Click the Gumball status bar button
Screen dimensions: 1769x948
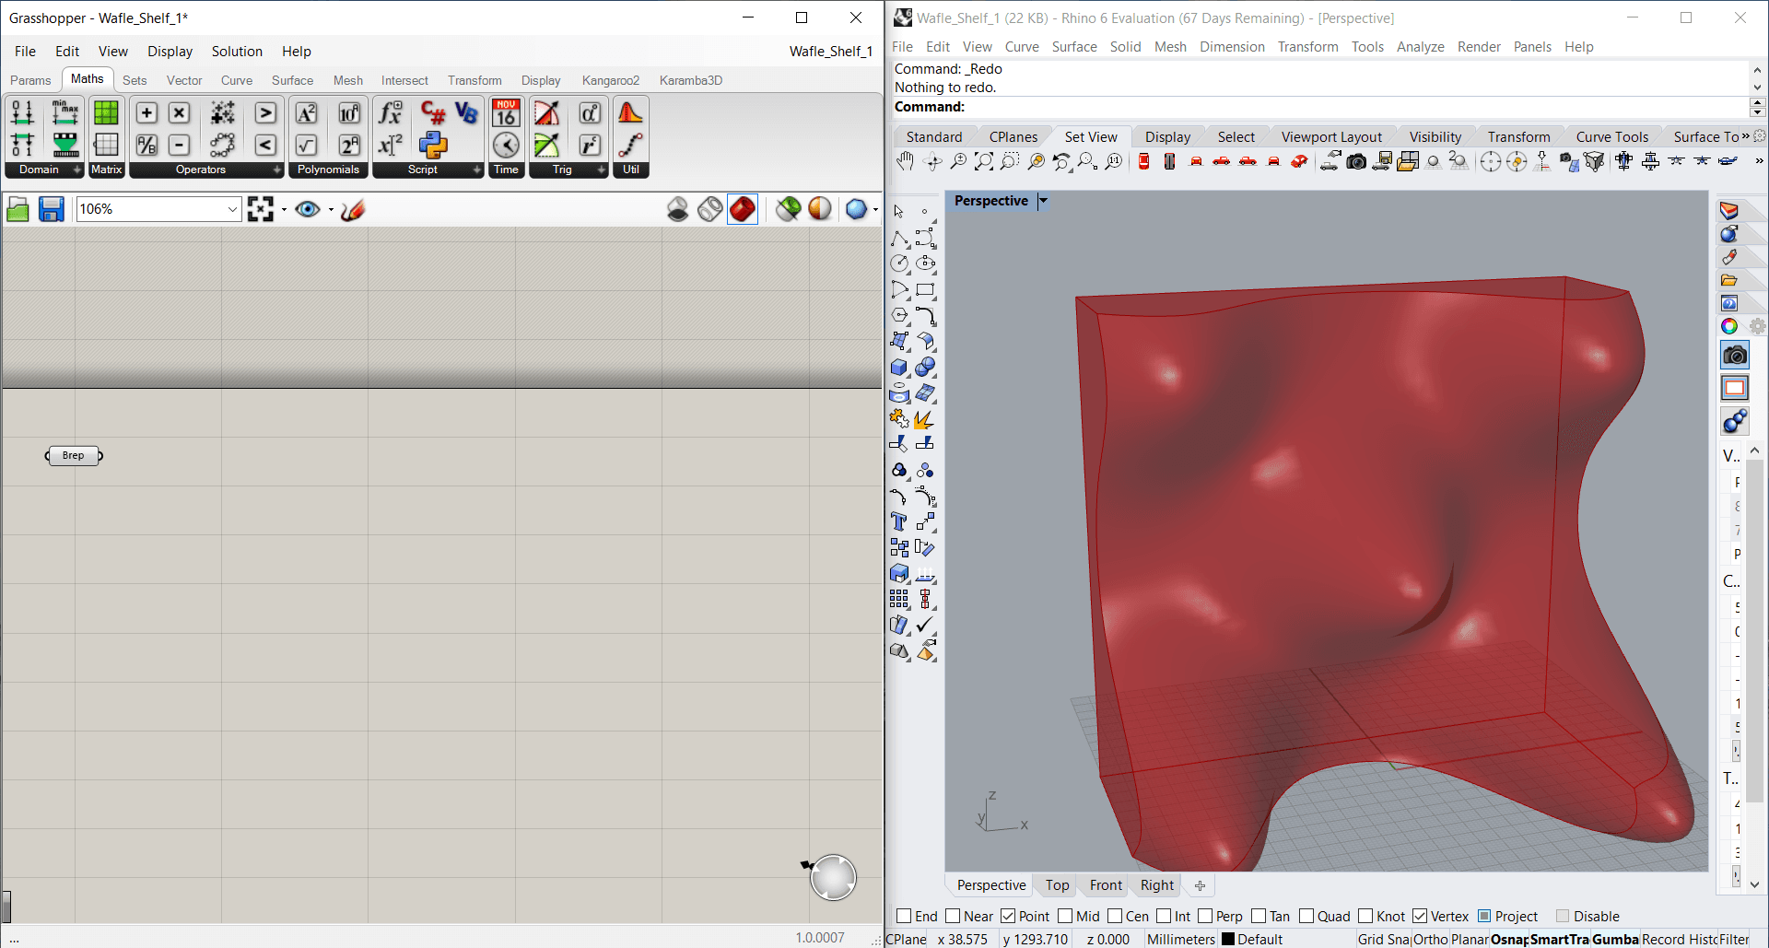pyautogui.click(x=1614, y=939)
